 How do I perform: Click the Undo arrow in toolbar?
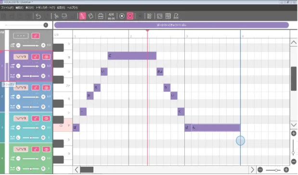coord(38,16)
